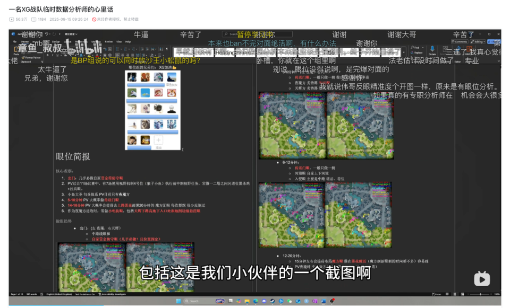The image size is (510, 308).
Task: Expand the Styles gallery
Action: 405,53
